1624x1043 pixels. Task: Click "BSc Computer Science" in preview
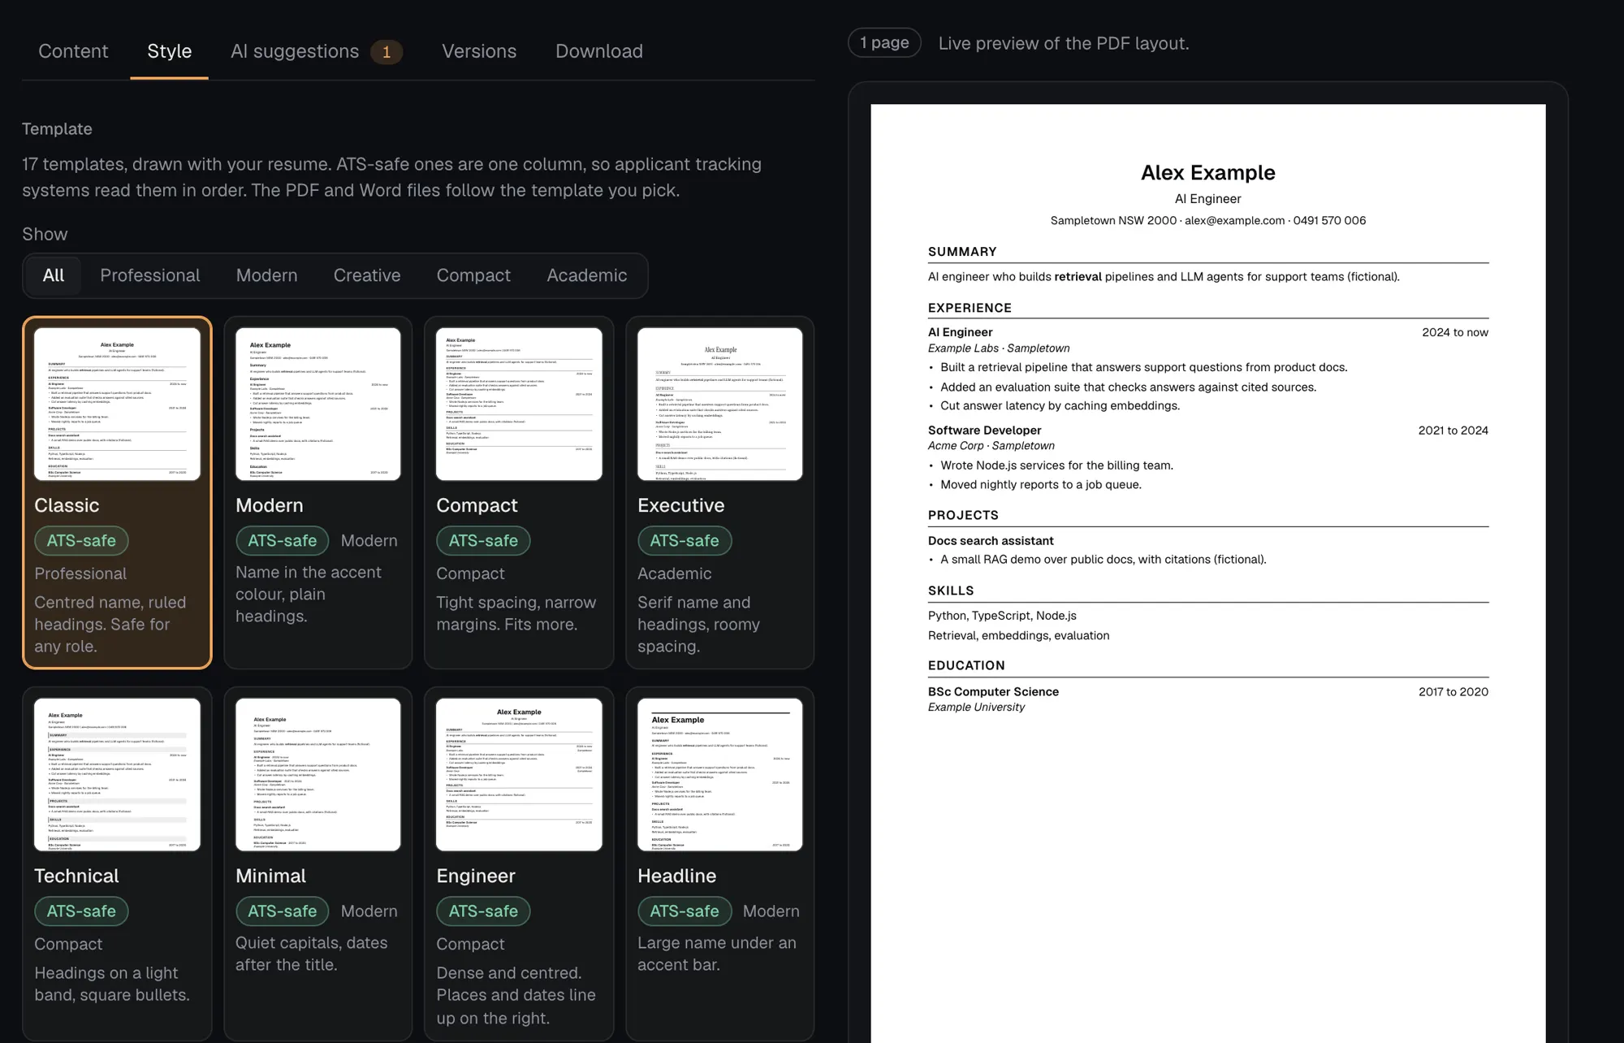coord(993,691)
